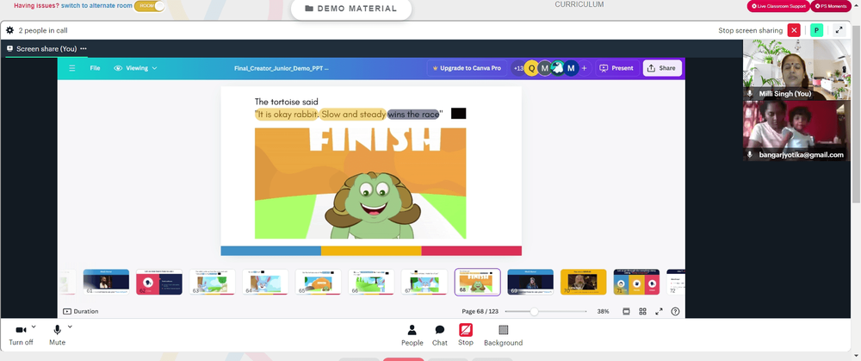Turn off the camera
The image size is (861, 361).
[21, 334]
